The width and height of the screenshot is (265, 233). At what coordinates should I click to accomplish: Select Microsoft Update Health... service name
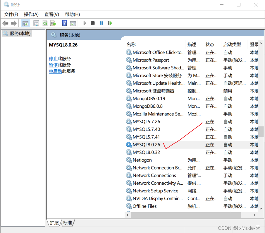159,83
